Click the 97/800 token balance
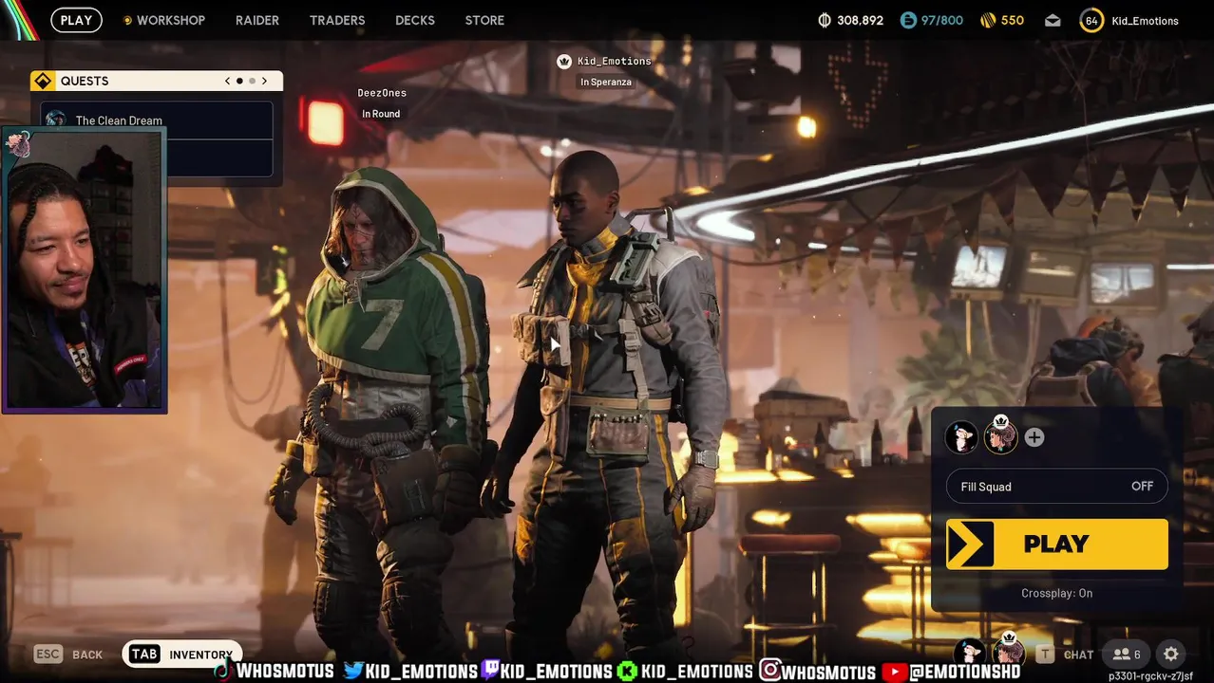 tap(942, 20)
